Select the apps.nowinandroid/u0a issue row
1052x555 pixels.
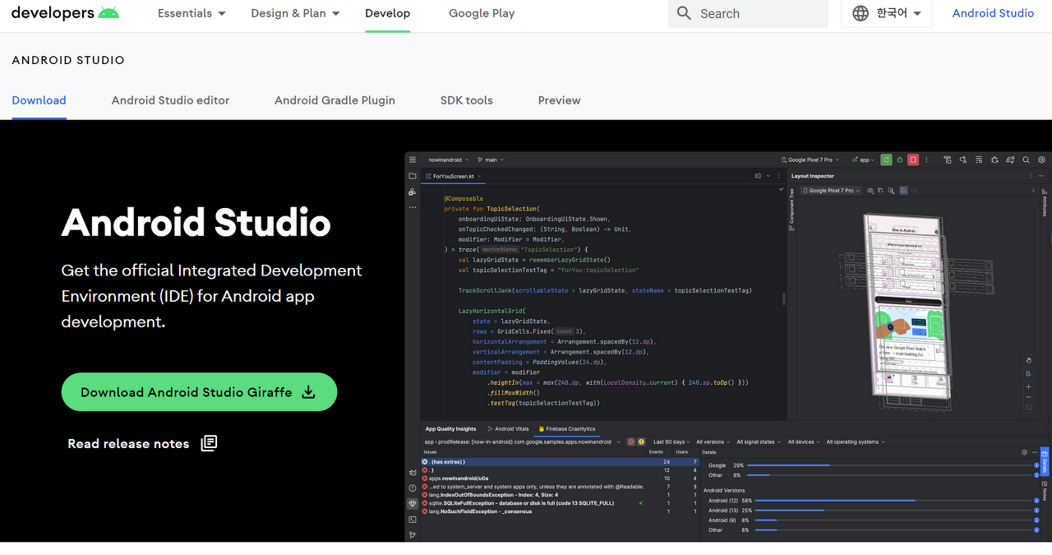(x=559, y=478)
